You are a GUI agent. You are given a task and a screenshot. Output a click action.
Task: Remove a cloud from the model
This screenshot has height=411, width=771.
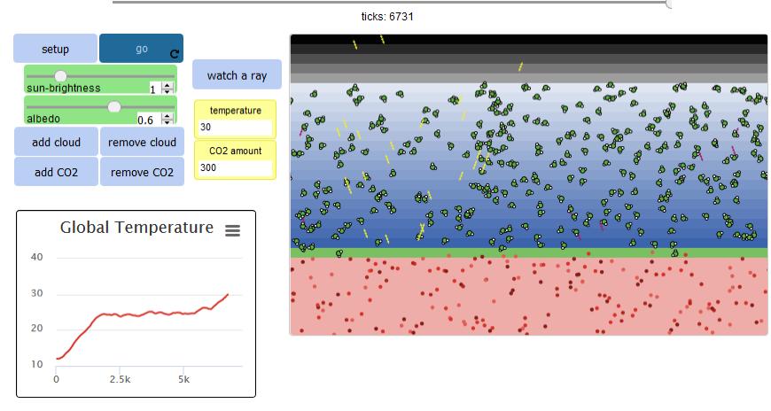(x=142, y=142)
